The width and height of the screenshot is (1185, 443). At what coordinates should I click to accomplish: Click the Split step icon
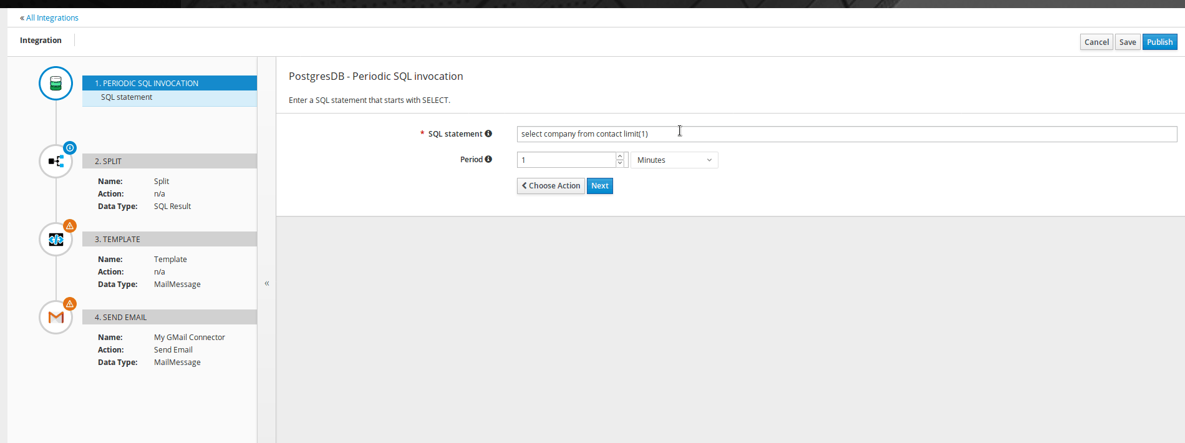tap(56, 161)
